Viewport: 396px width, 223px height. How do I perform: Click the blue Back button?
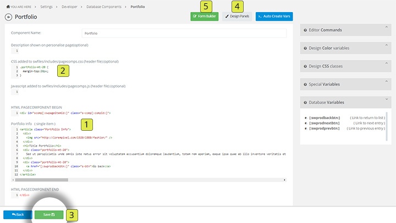click(18, 215)
